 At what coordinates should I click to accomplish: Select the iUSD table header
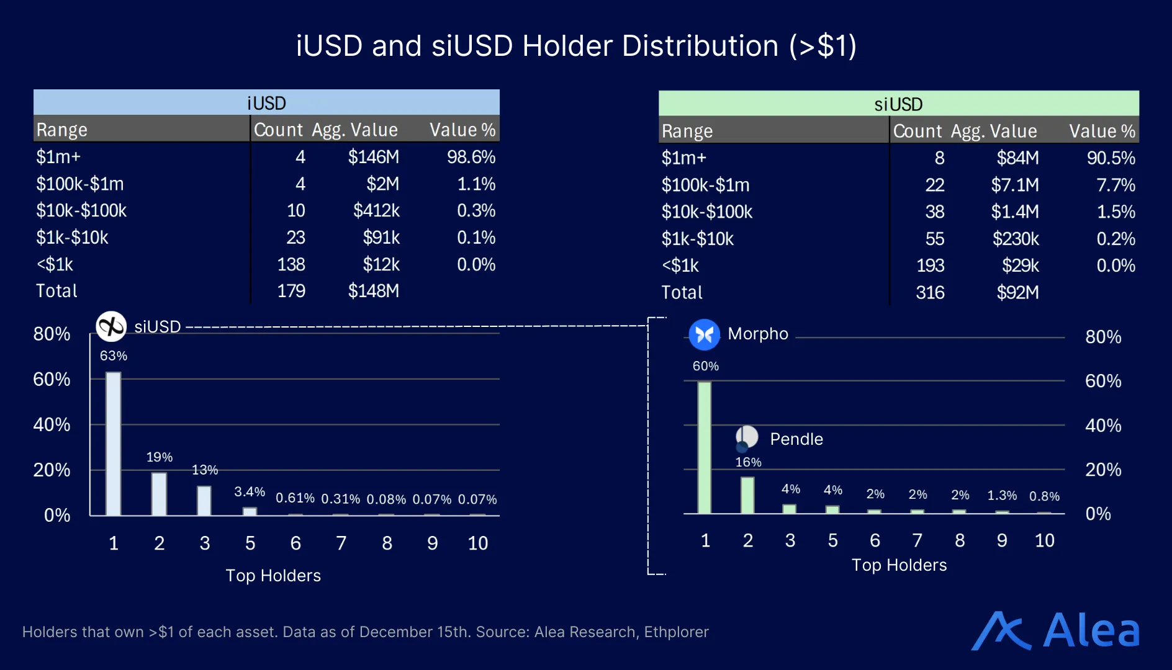[x=266, y=103]
